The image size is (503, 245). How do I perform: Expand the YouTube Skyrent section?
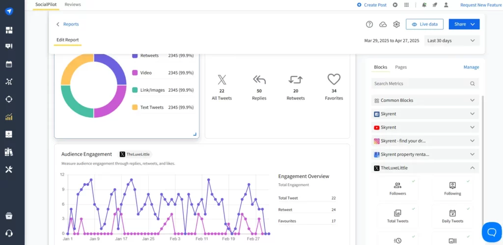click(x=425, y=127)
